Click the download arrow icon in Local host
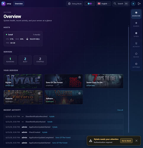 (27, 39)
